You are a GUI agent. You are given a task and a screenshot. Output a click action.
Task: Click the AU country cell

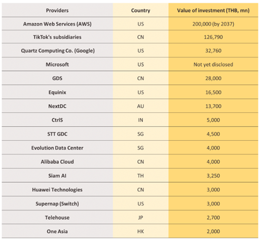pos(140,106)
